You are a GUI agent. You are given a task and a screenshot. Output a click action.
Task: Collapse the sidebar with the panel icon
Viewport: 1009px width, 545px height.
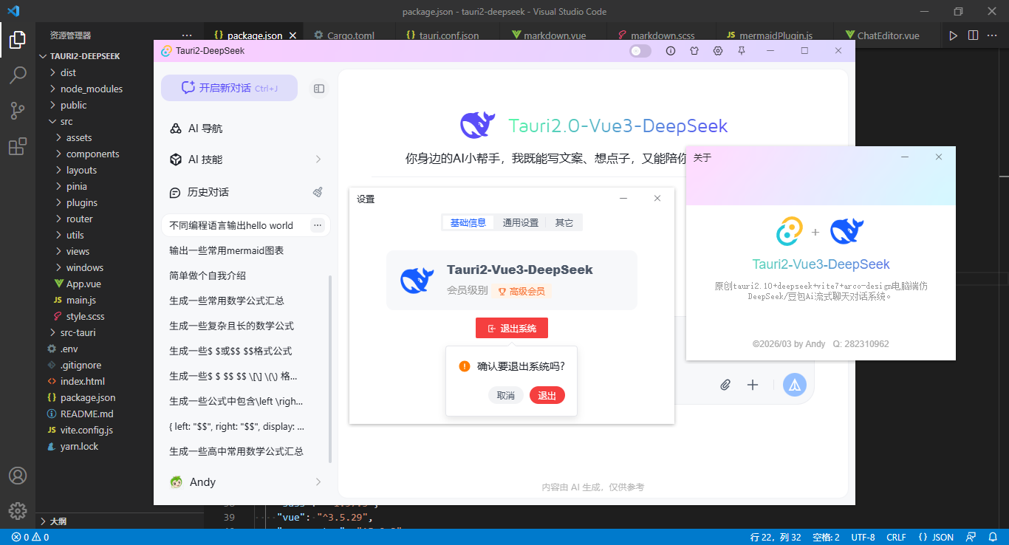(318, 88)
